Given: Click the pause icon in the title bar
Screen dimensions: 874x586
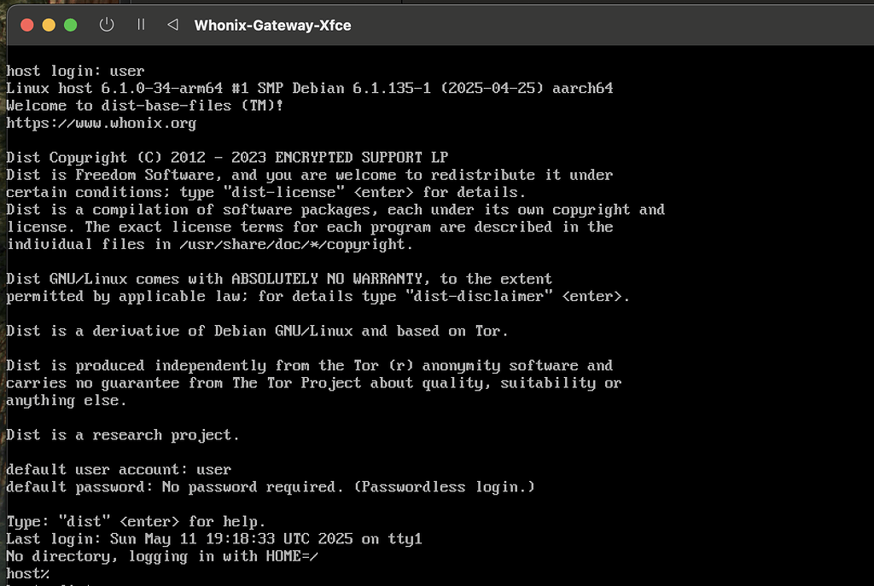Looking at the screenshot, I should click(x=141, y=25).
